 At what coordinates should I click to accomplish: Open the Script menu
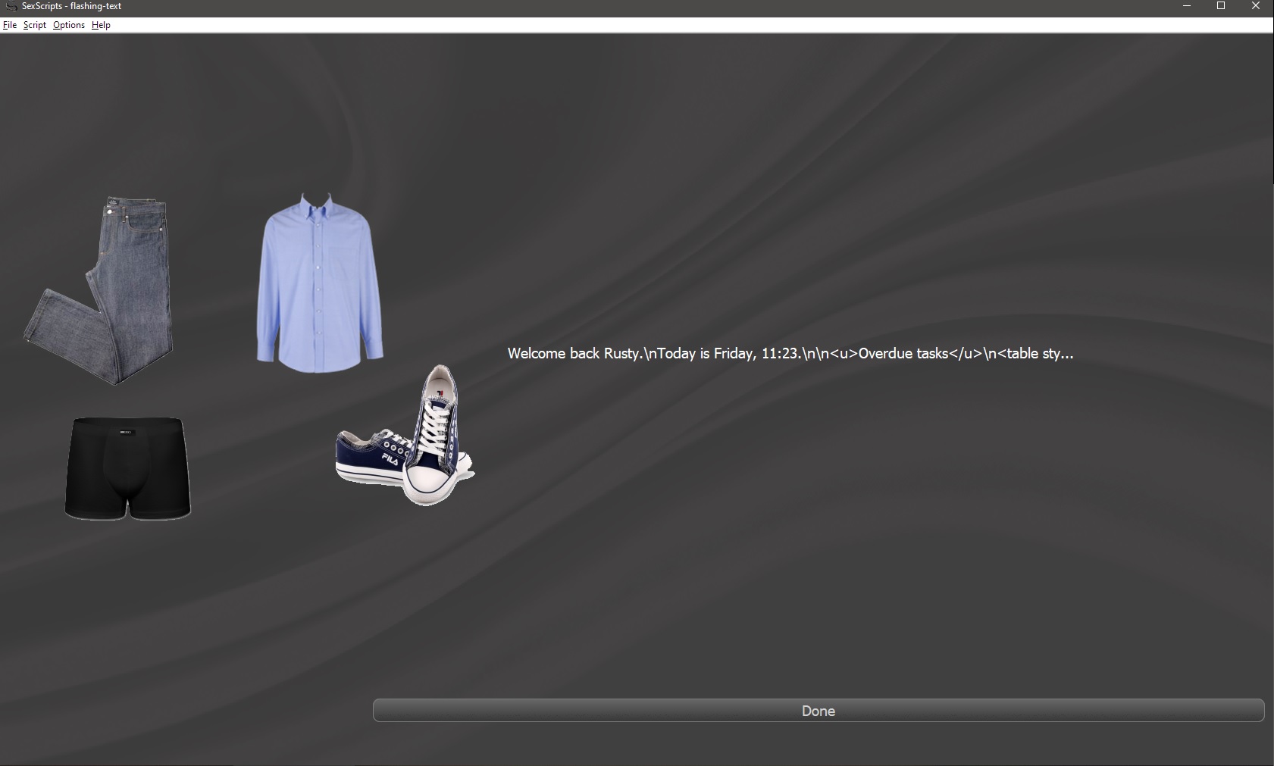34,25
